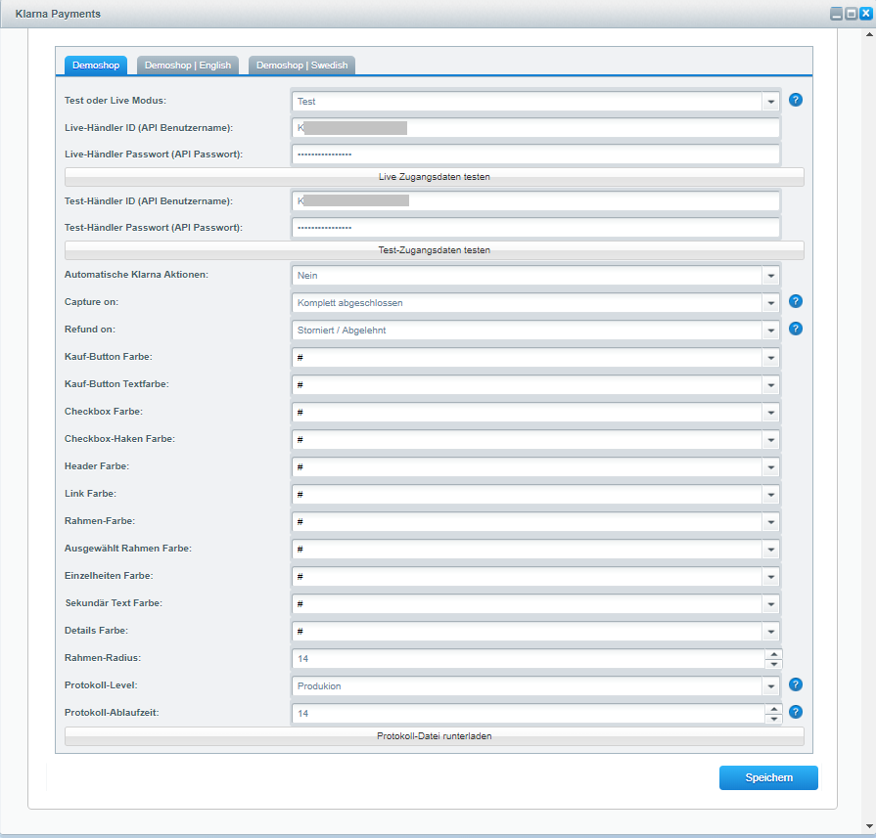
Task: Open Rahmen-Farbe dropdown arrow
Action: (x=770, y=522)
